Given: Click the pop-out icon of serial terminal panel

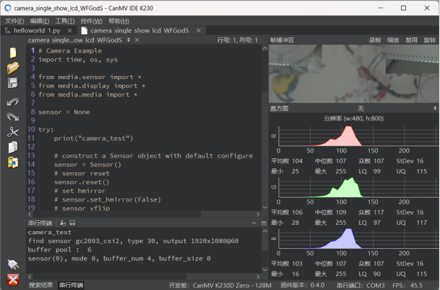Looking at the screenshot, I should click(x=263, y=223).
